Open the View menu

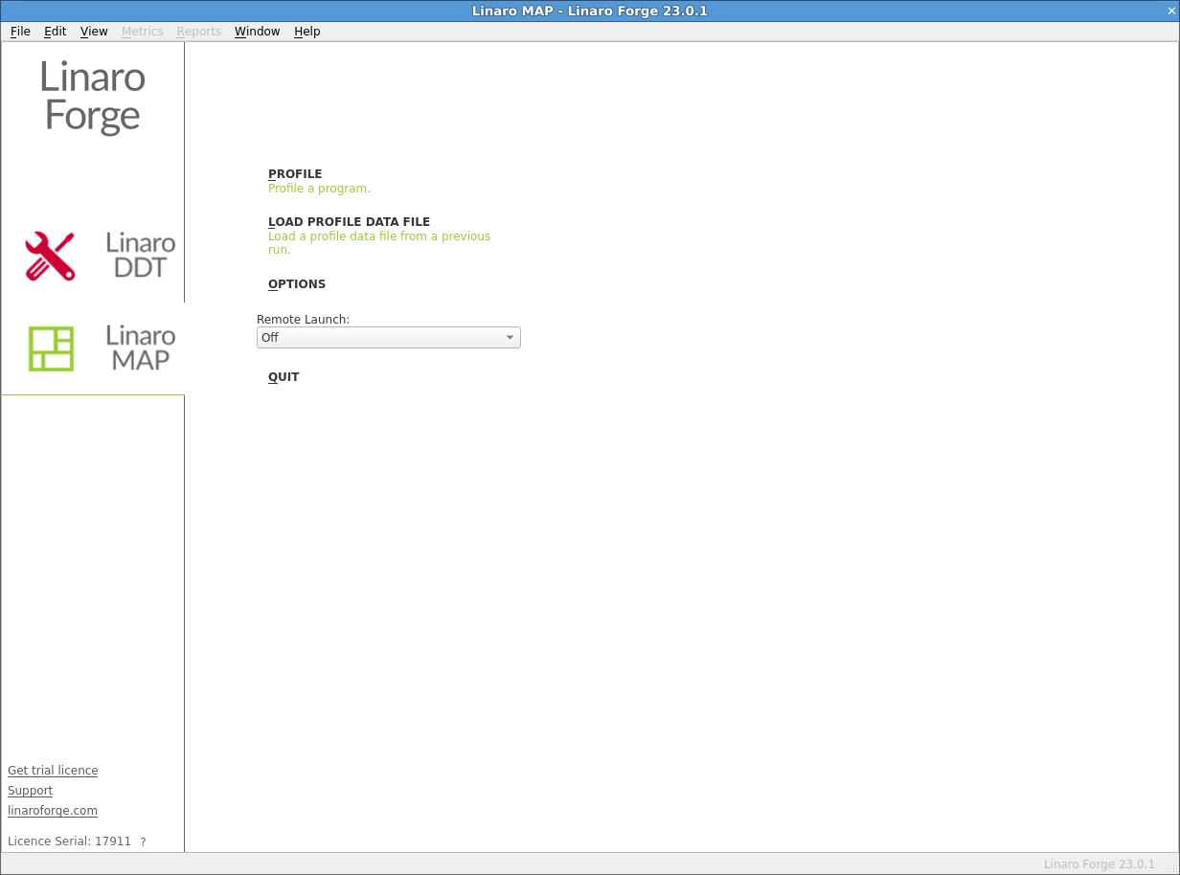point(94,32)
